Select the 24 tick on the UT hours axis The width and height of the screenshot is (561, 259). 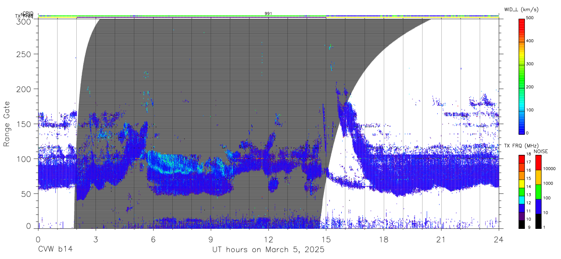[499, 239]
